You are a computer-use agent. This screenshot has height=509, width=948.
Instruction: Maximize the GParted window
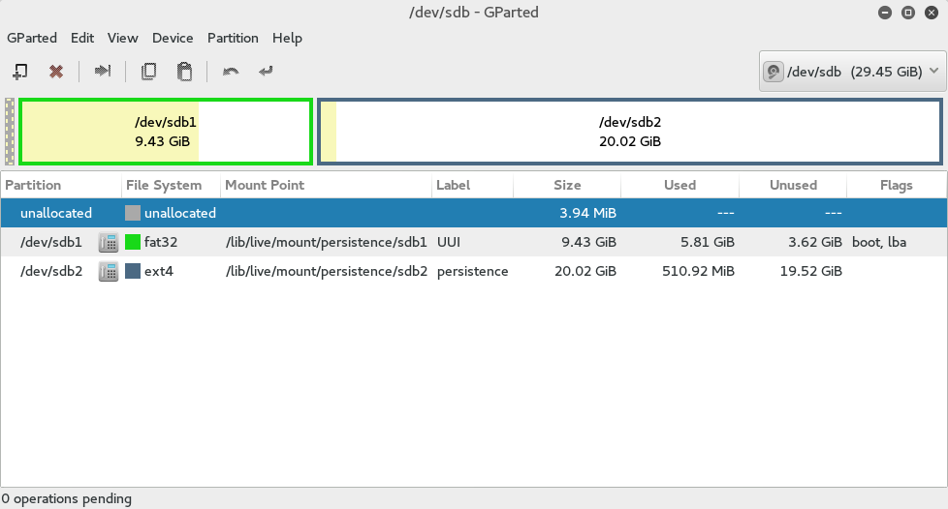tap(908, 13)
